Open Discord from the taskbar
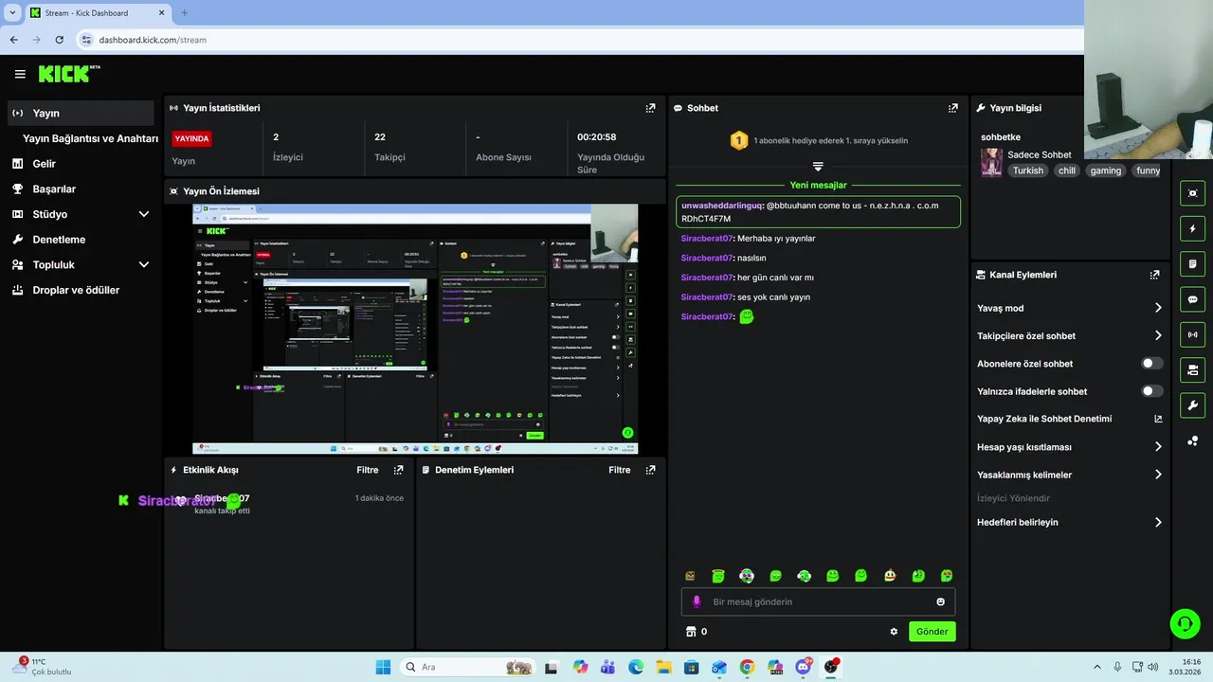Viewport: 1213px width, 682px height. 805,667
